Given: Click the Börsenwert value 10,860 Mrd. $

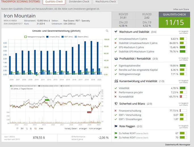Looking at the screenshot, I should click(x=43, y=21).
